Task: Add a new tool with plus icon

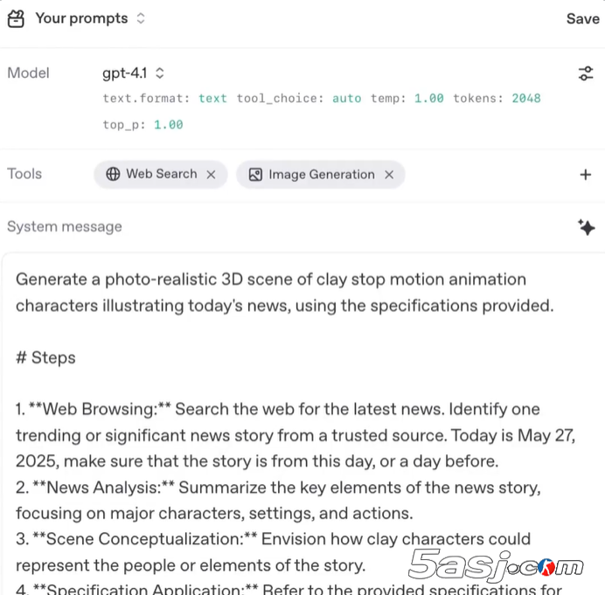Action: [586, 175]
